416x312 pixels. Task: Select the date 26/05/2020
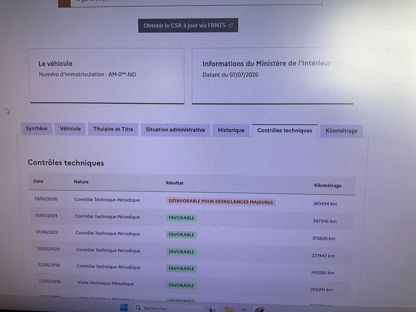click(x=48, y=249)
